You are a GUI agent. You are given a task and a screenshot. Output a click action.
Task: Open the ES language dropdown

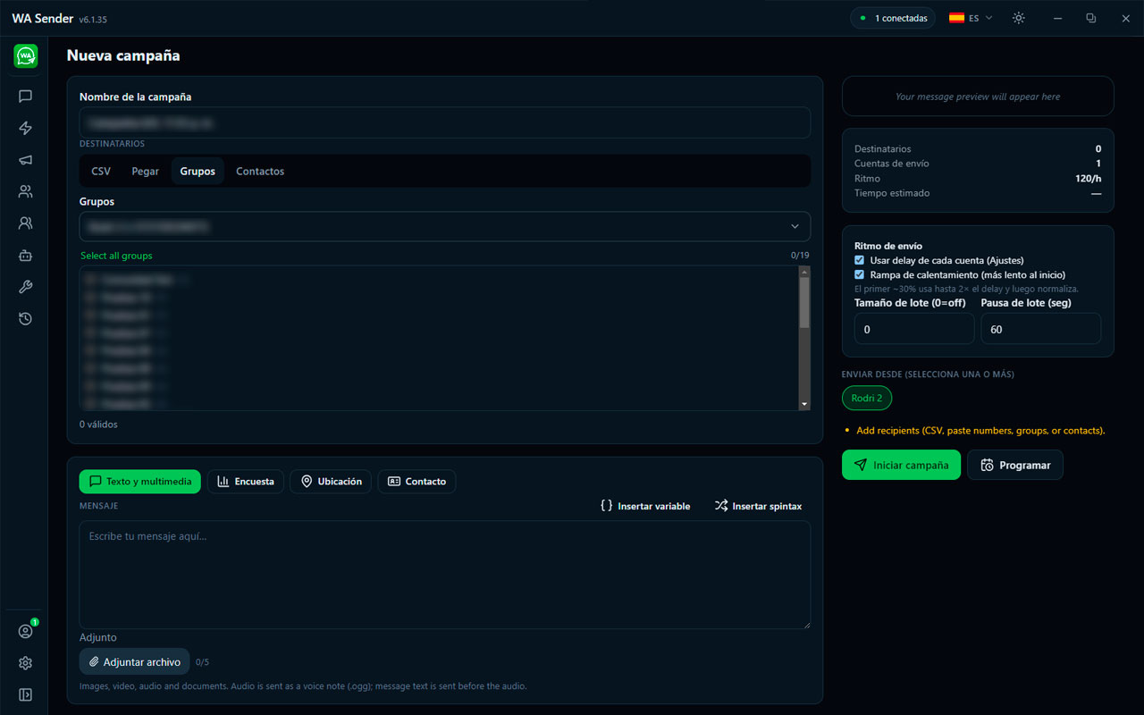pos(971,18)
